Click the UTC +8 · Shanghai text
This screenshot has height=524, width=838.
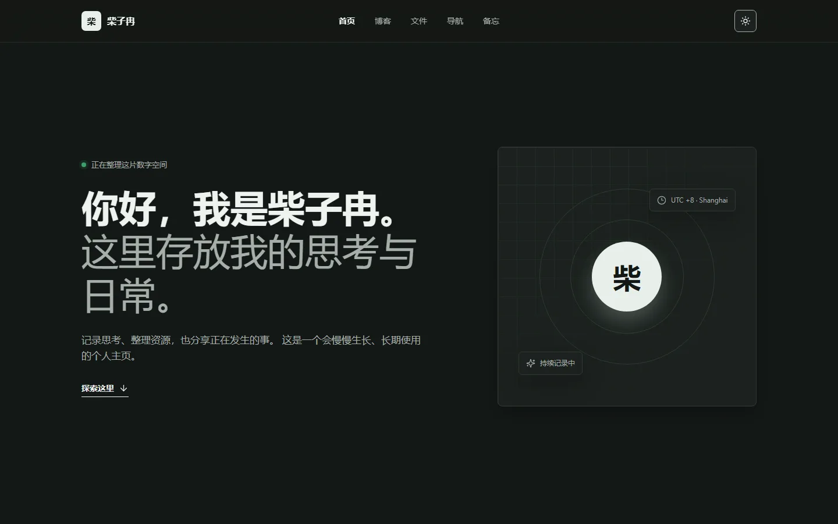pos(699,200)
